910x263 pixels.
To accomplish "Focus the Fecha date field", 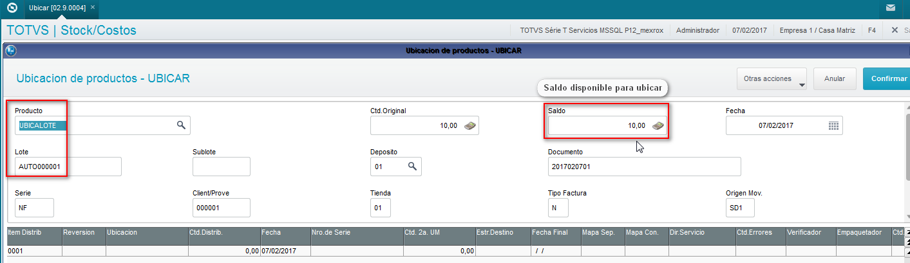I will pyautogui.click(x=784, y=125).
